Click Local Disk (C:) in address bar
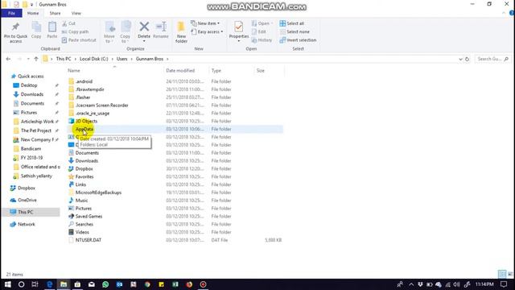This screenshot has width=515, height=290. click(93, 59)
